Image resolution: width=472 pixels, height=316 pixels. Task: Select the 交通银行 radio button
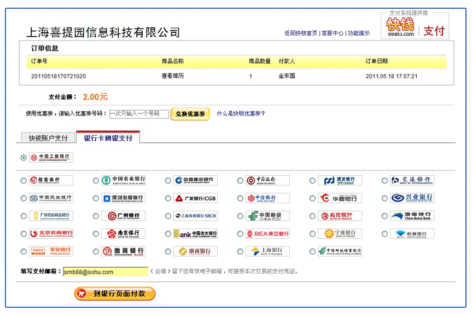pos(384,181)
